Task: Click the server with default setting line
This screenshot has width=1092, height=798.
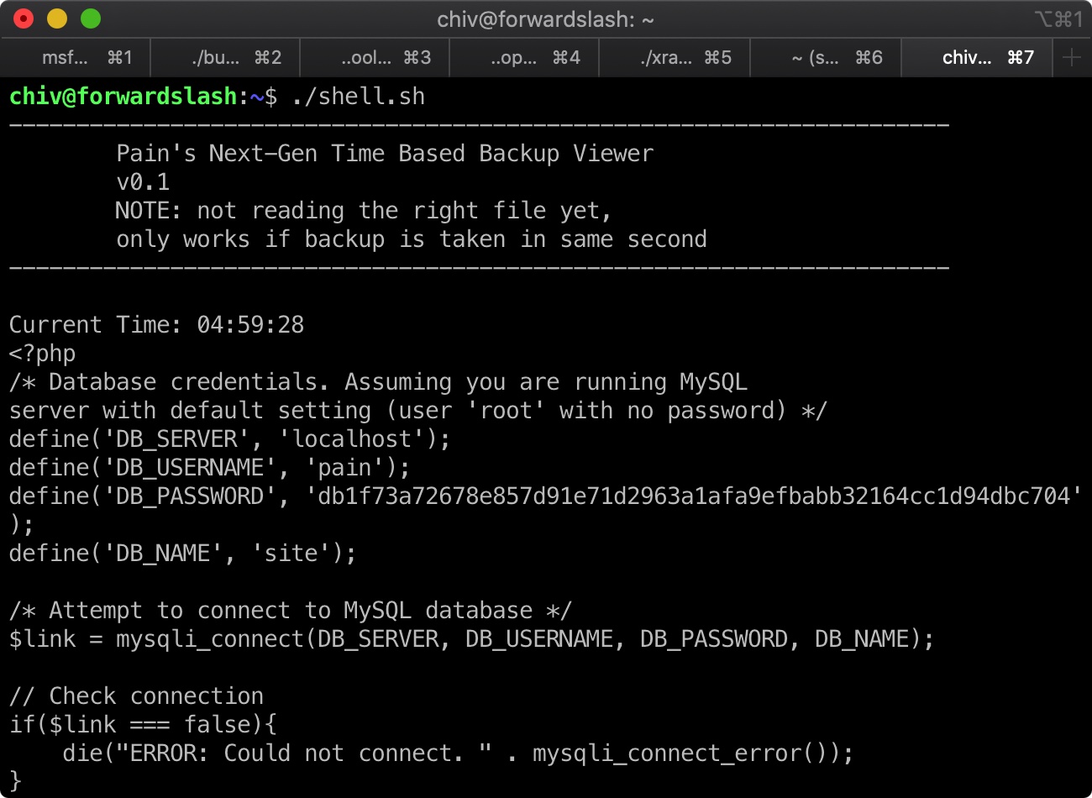Action: pos(418,410)
